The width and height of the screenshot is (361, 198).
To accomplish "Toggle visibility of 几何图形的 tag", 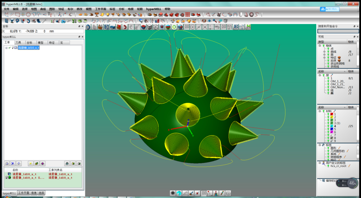I will pos(328,151).
